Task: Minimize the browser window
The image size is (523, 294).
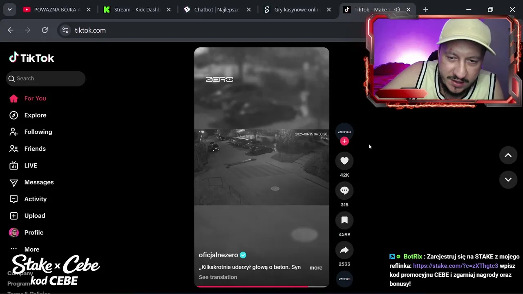Action: pyautogui.click(x=469, y=9)
